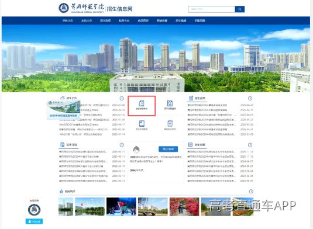Open the red flowering trees thumbnail

[x=184, y=207]
